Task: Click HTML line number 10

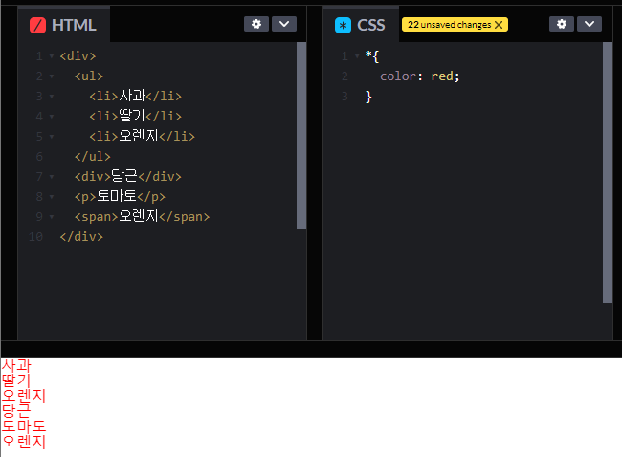Action: point(35,237)
